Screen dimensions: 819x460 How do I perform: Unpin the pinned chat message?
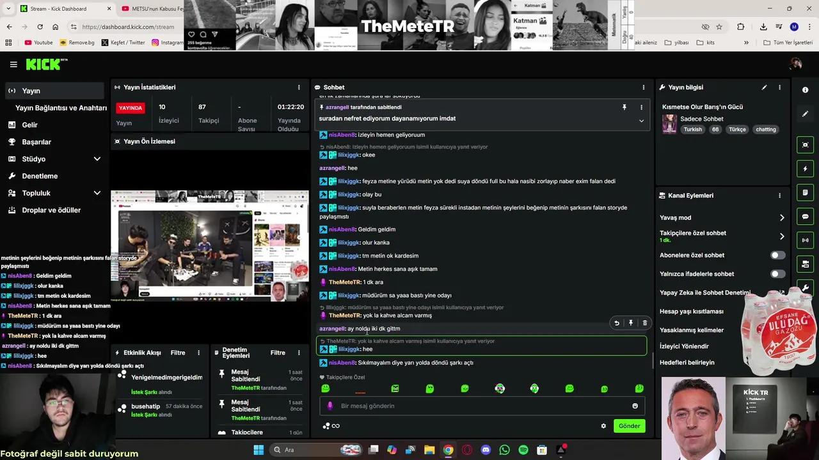[x=624, y=107]
